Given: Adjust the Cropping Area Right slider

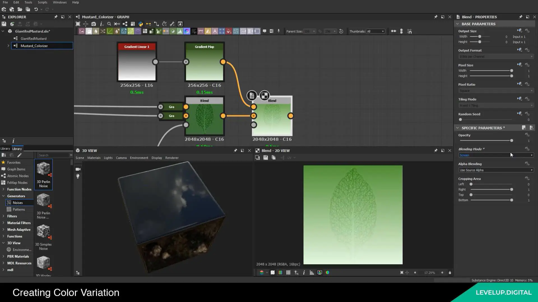Looking at the screenshot, I should (512, 190).
